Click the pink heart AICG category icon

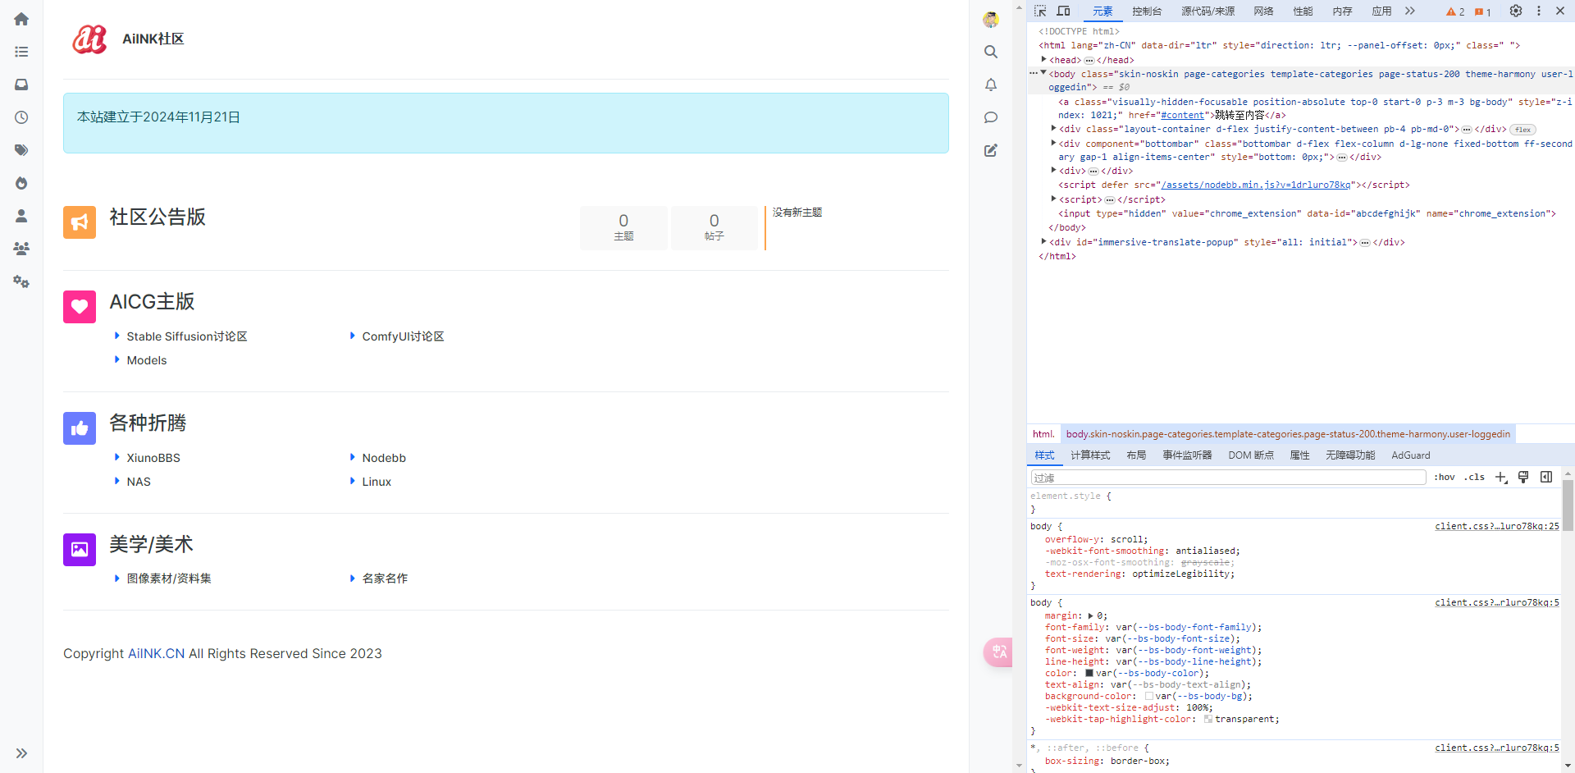pos(80,307)
